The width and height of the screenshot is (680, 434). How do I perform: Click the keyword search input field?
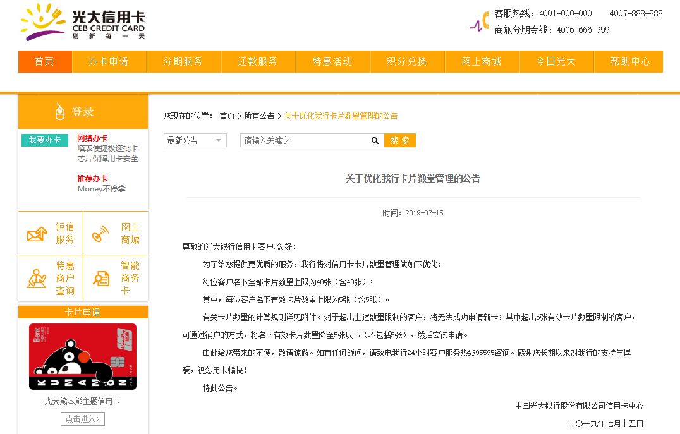303,140
